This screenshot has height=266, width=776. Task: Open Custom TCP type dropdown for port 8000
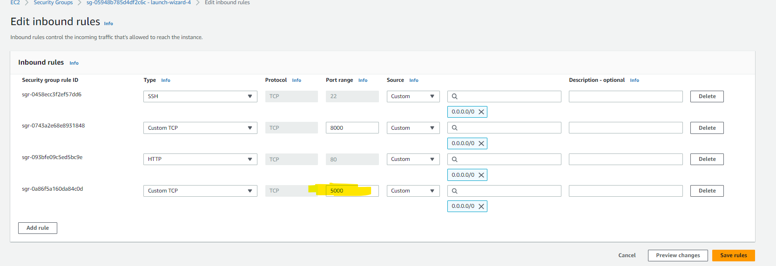[x=200, y=128]
